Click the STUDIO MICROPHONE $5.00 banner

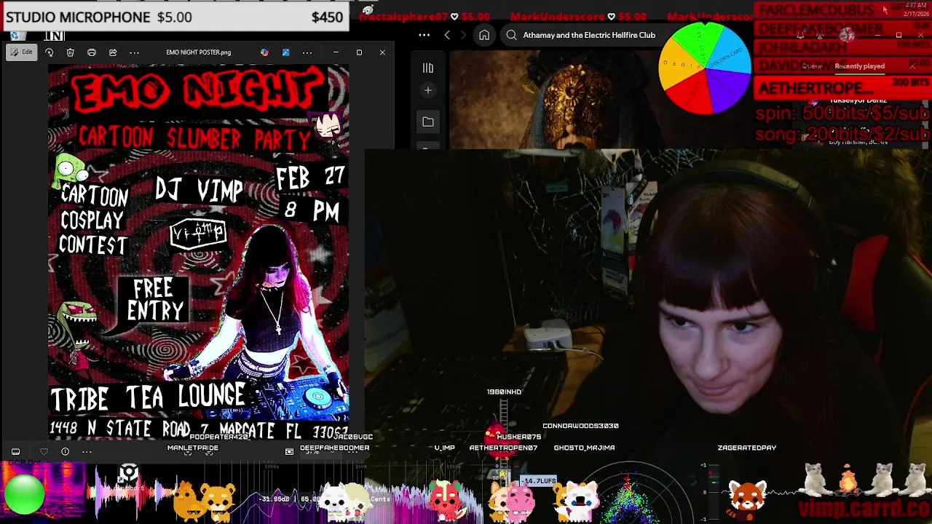pos(175,17)
